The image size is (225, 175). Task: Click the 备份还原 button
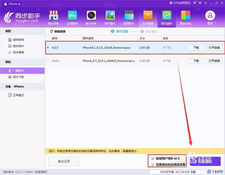pos(64,162)
